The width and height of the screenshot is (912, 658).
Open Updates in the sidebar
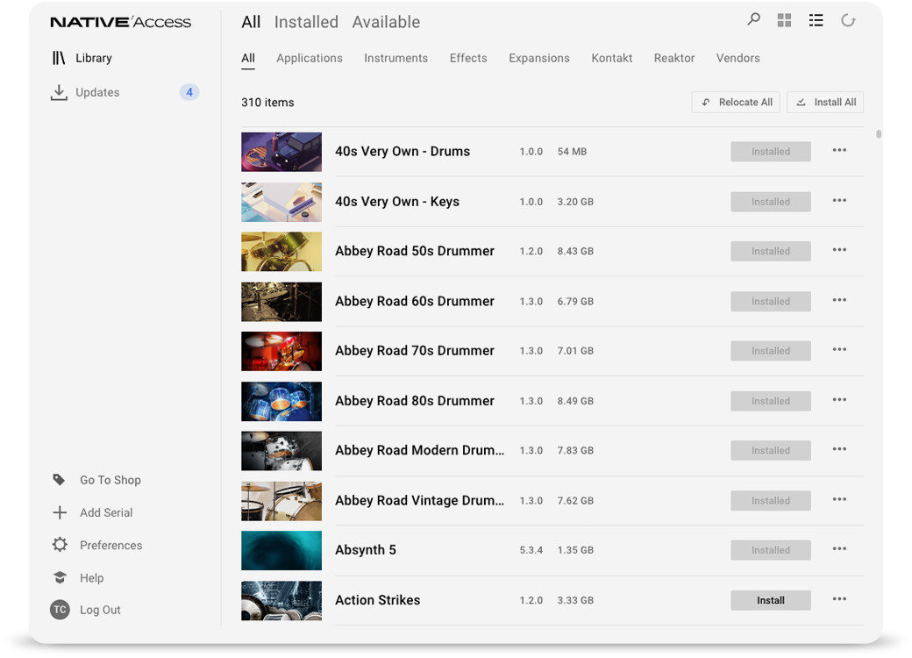coord(97,92)
